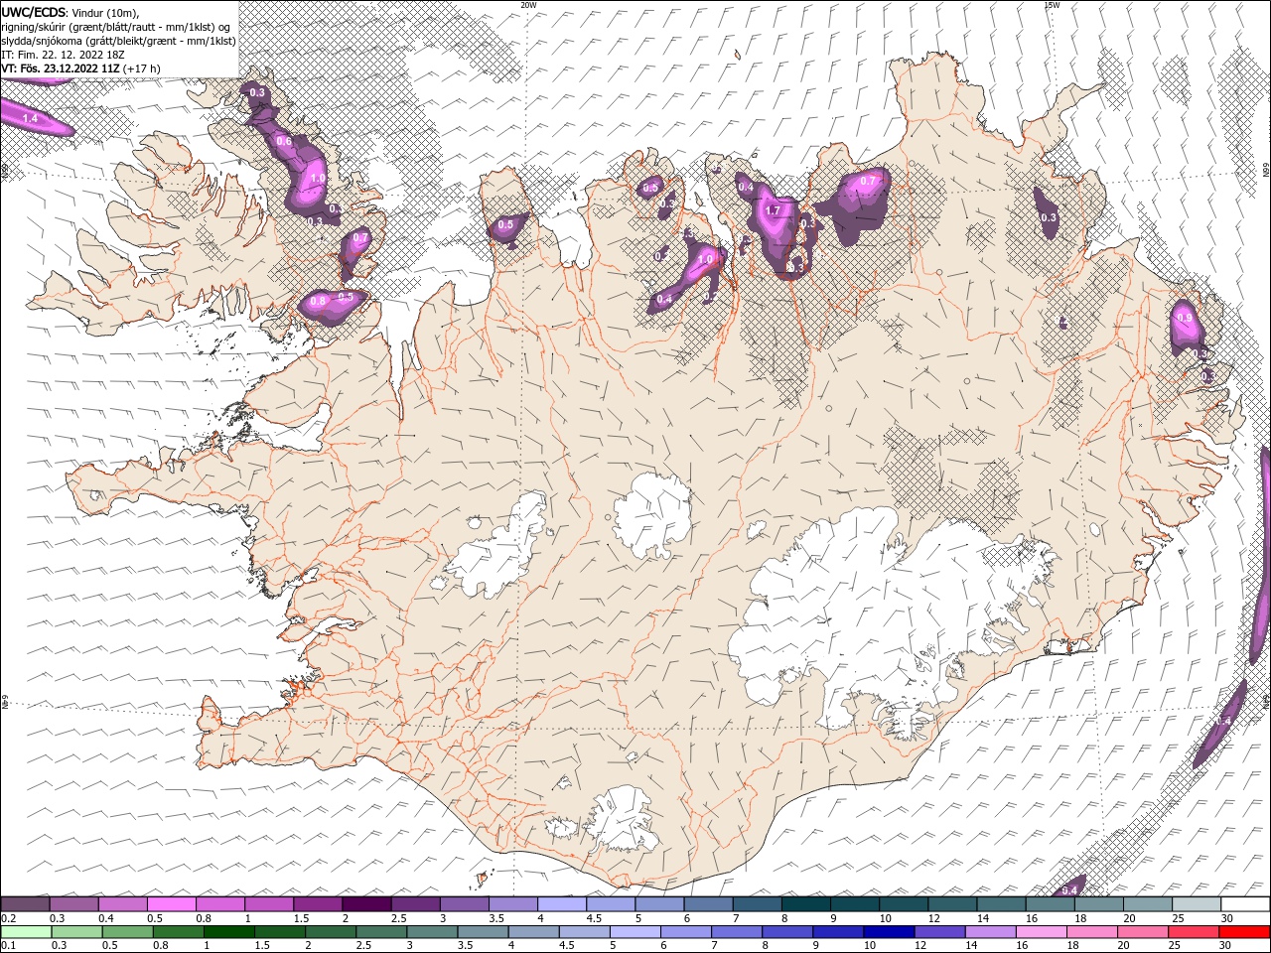The height and width of the screenshot is (953, 1271).
Task: Pick lower legend swatch starting at 1
Action: [x=229, y=932]
